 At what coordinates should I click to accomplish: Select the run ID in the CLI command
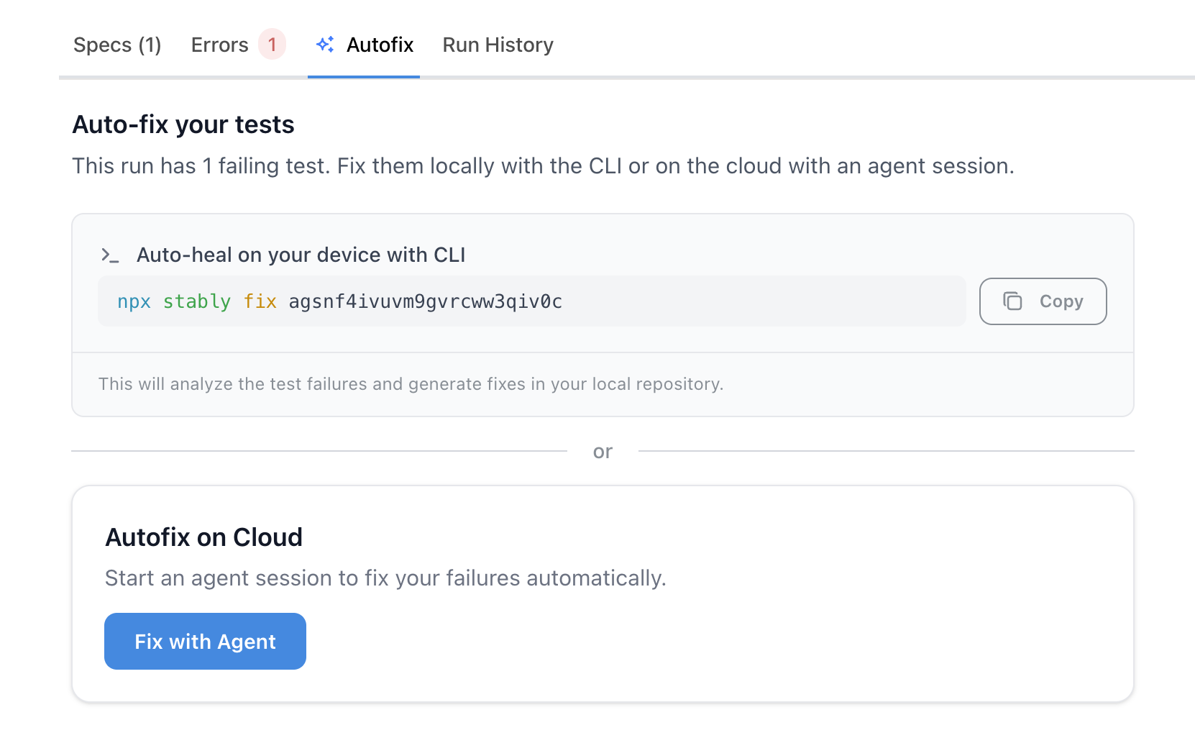[x=425, y=301]
